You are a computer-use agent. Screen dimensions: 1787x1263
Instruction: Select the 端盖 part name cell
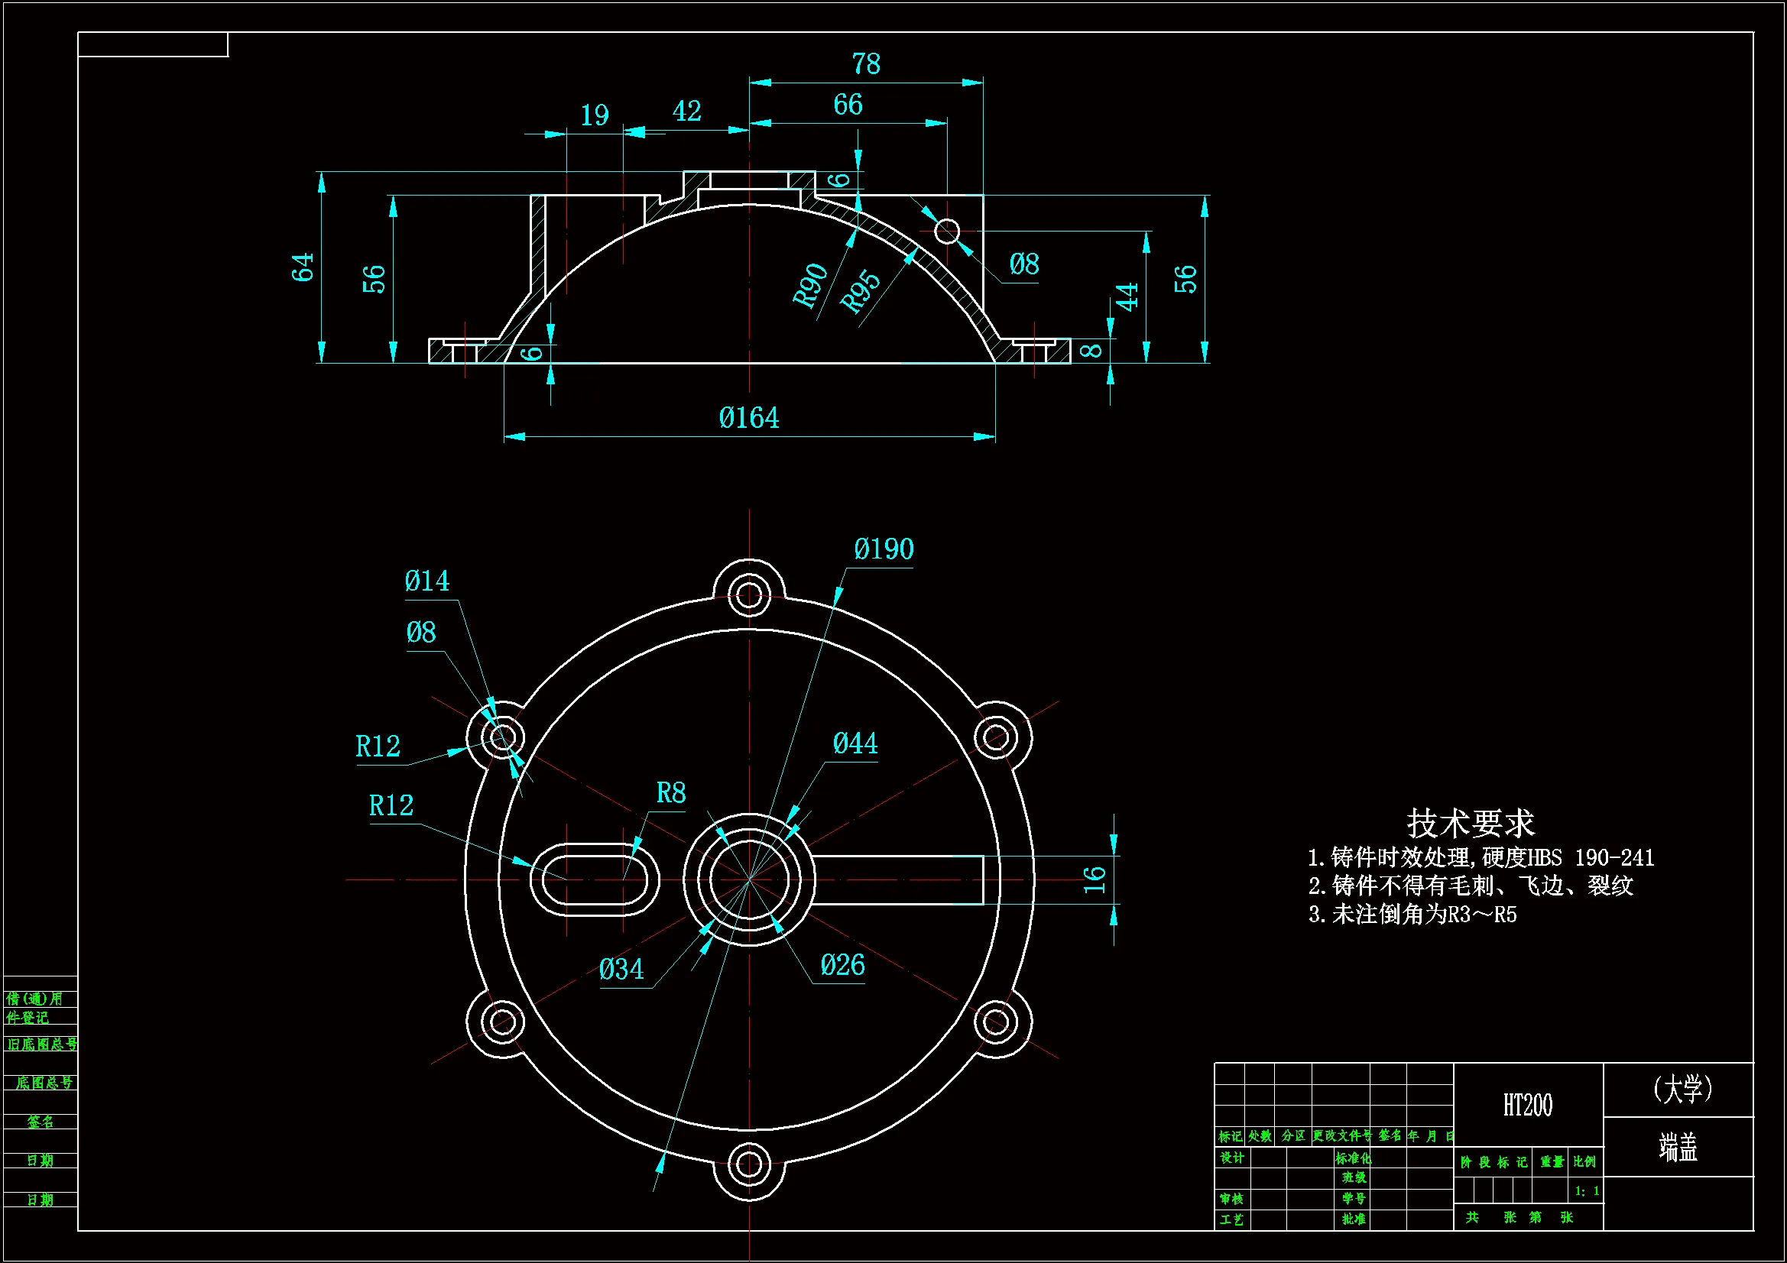pyautogui.click(x=1677, y=1147)
